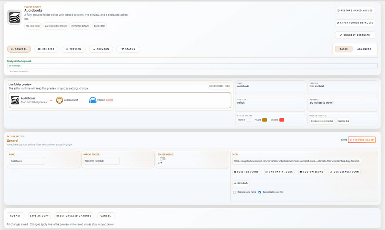
Task: Open the Chevron tab
Action: click(x=101, y=49)
